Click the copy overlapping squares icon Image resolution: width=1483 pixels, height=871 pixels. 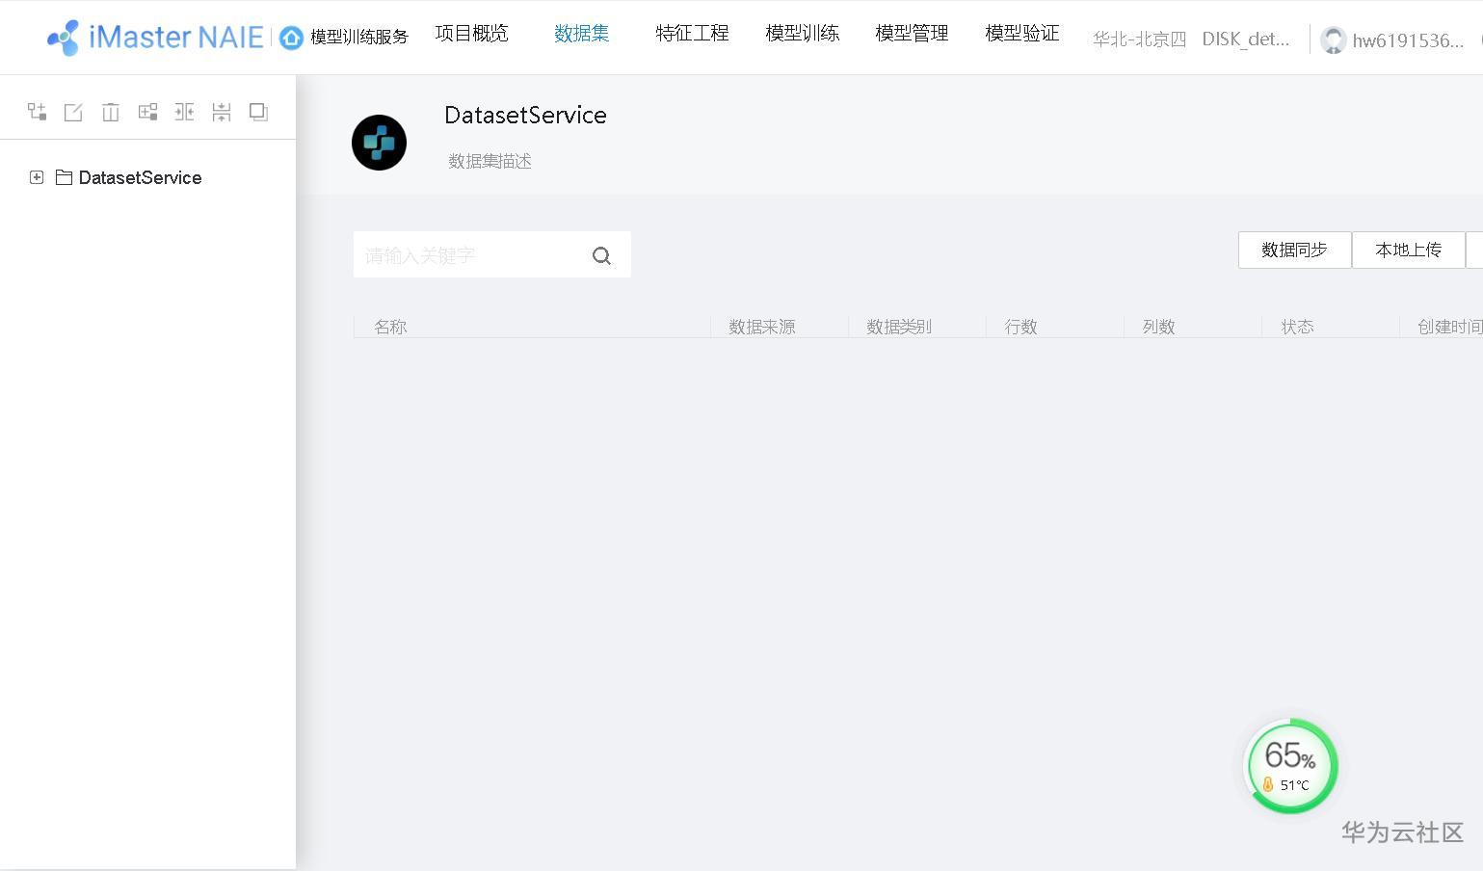click(258, 112)
